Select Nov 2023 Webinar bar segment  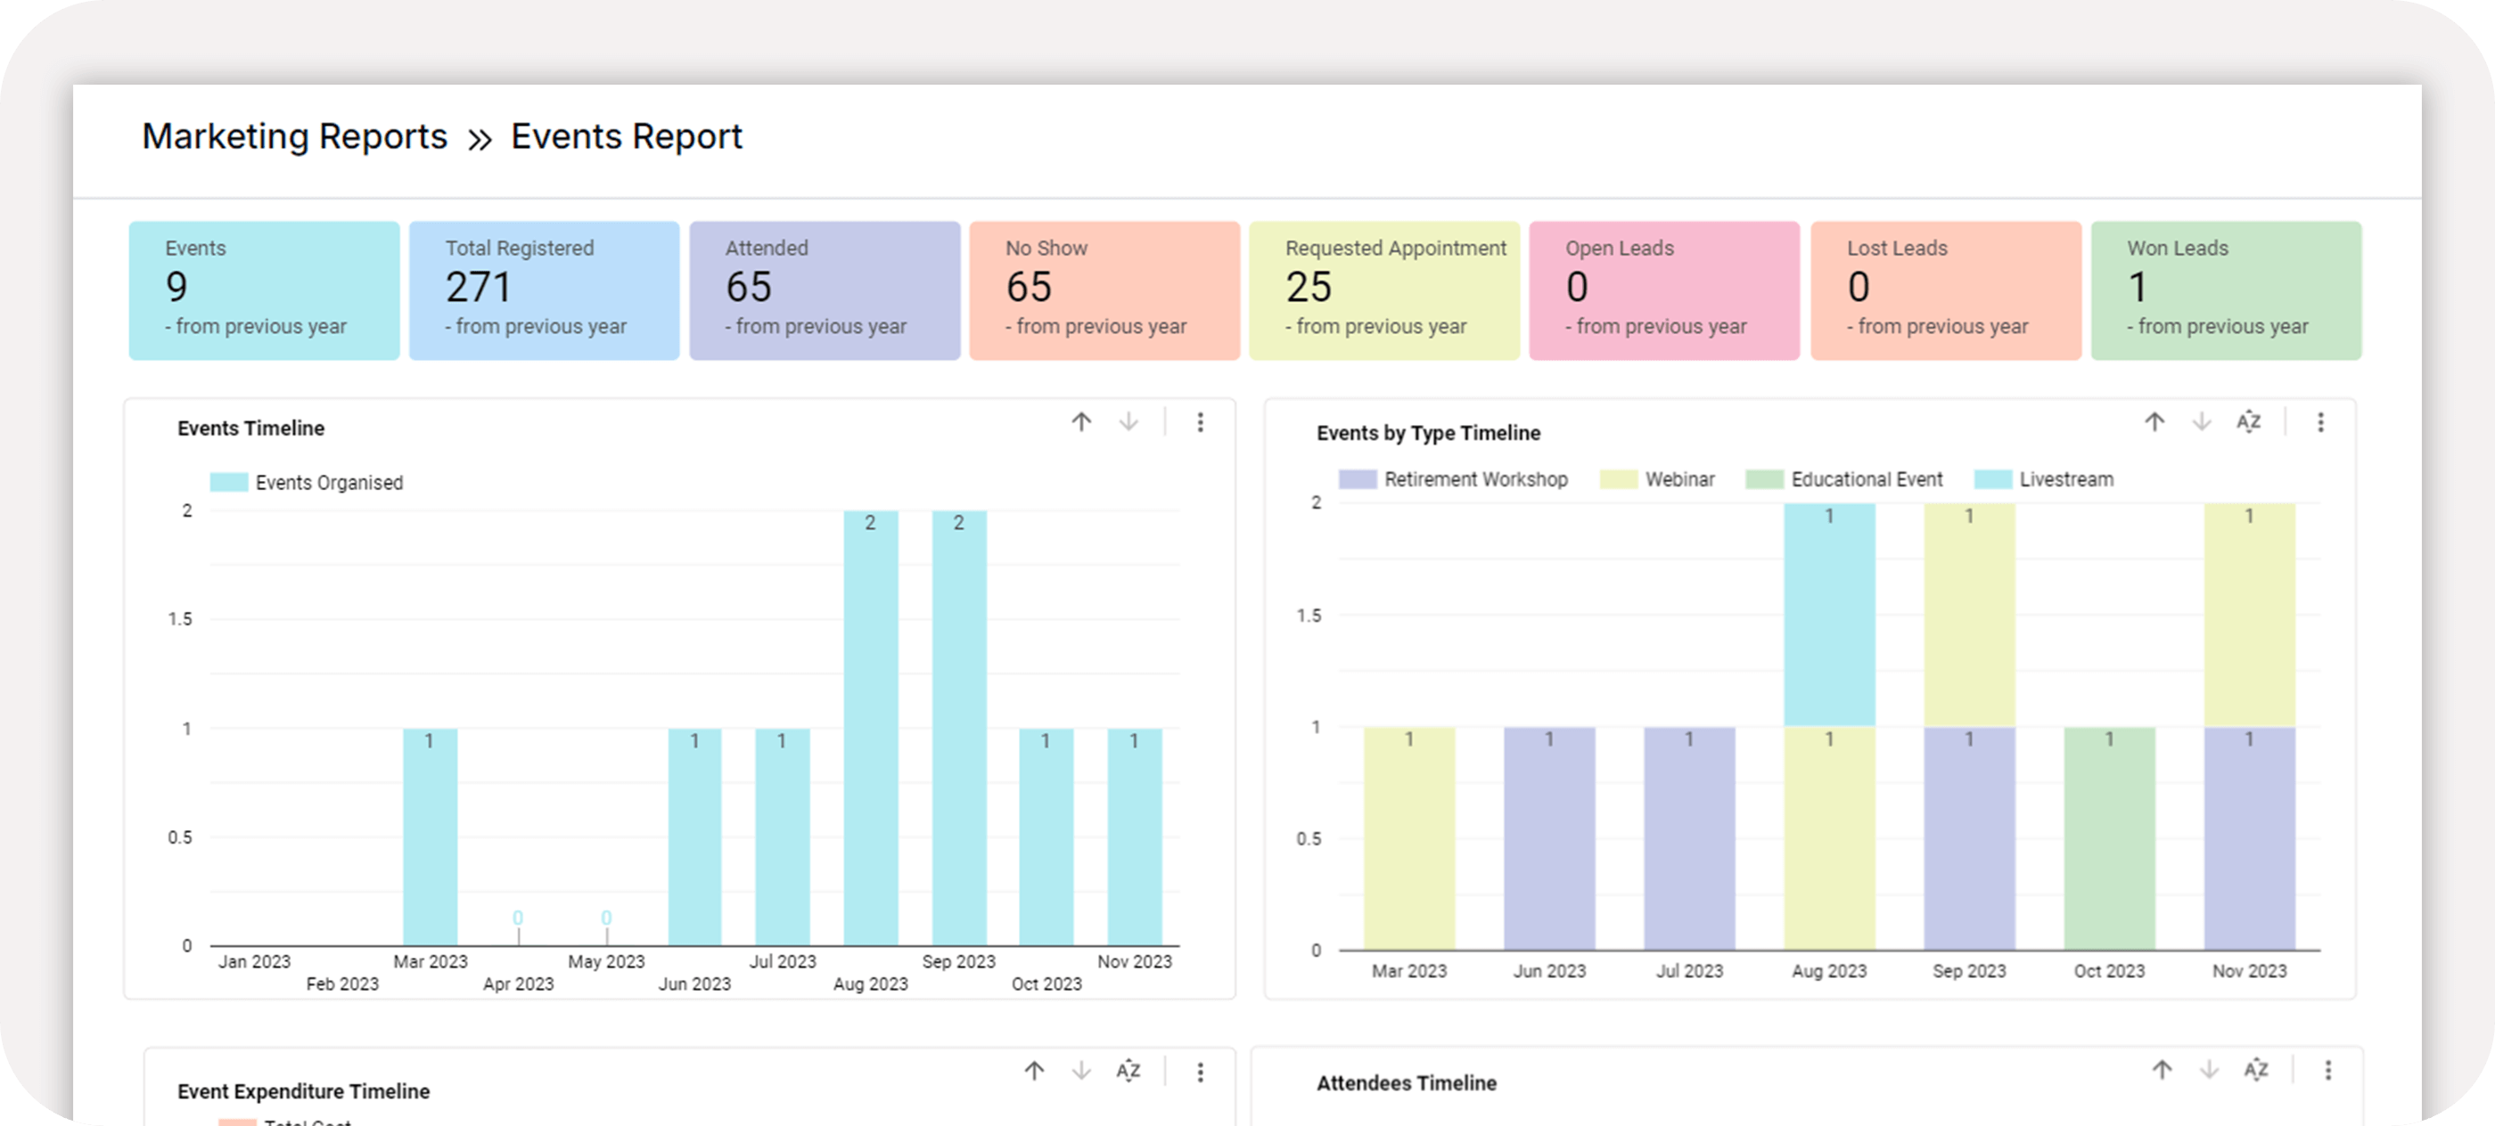[x=2250, y=615]
